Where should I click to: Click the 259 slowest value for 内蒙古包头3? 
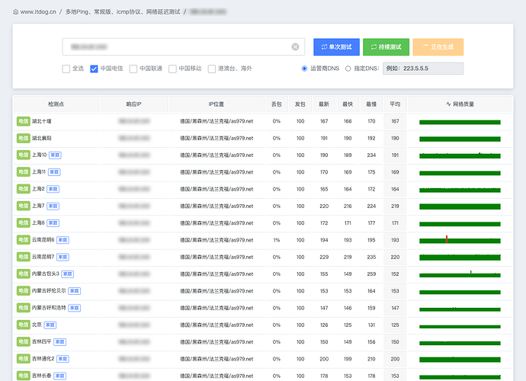click(x=371, y=274)
